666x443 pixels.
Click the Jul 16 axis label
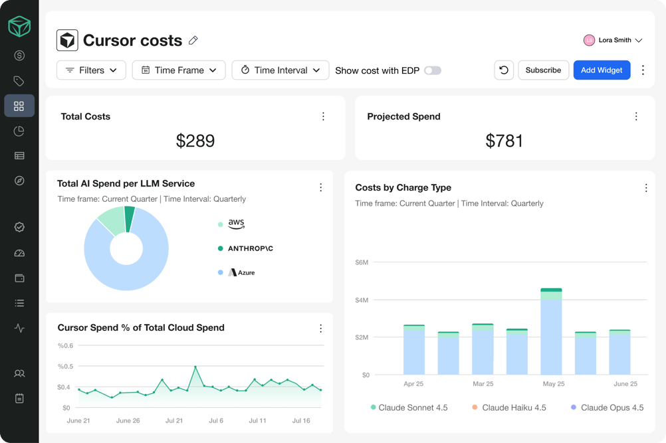pos(301,420)
